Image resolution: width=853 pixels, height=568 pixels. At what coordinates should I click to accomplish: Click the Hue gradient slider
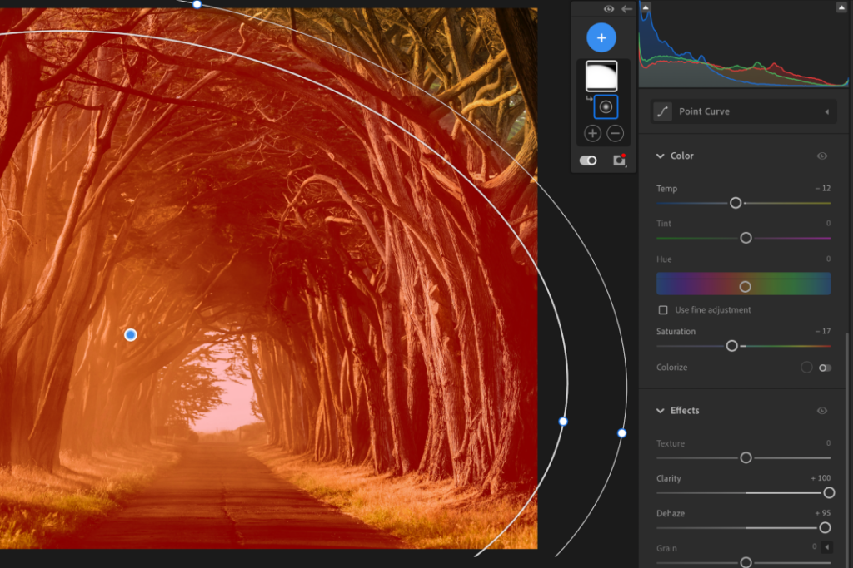tap(746, 284)
